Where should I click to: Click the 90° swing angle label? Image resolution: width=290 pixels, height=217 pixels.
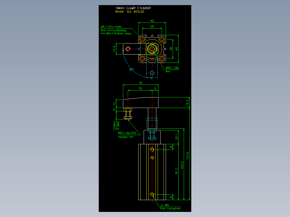(x=131, y=70)
